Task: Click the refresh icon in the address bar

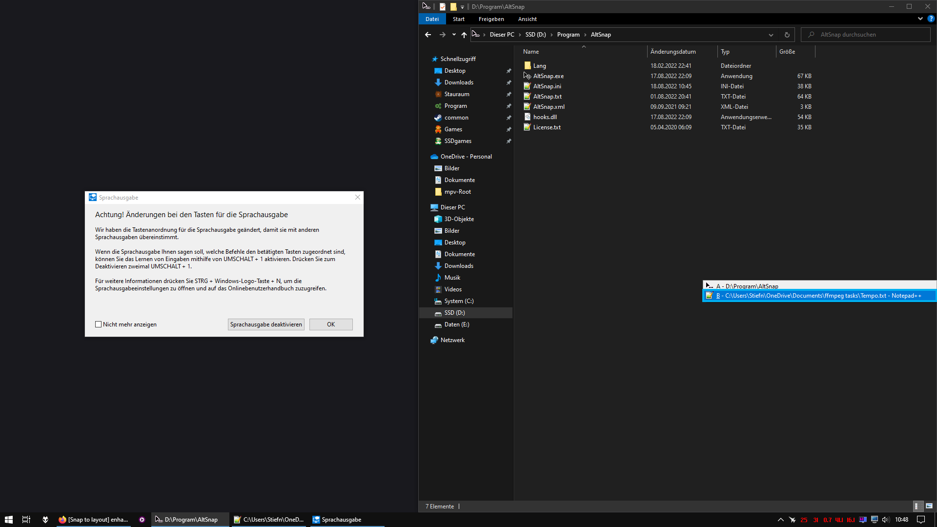Action: tap(786, 35)
